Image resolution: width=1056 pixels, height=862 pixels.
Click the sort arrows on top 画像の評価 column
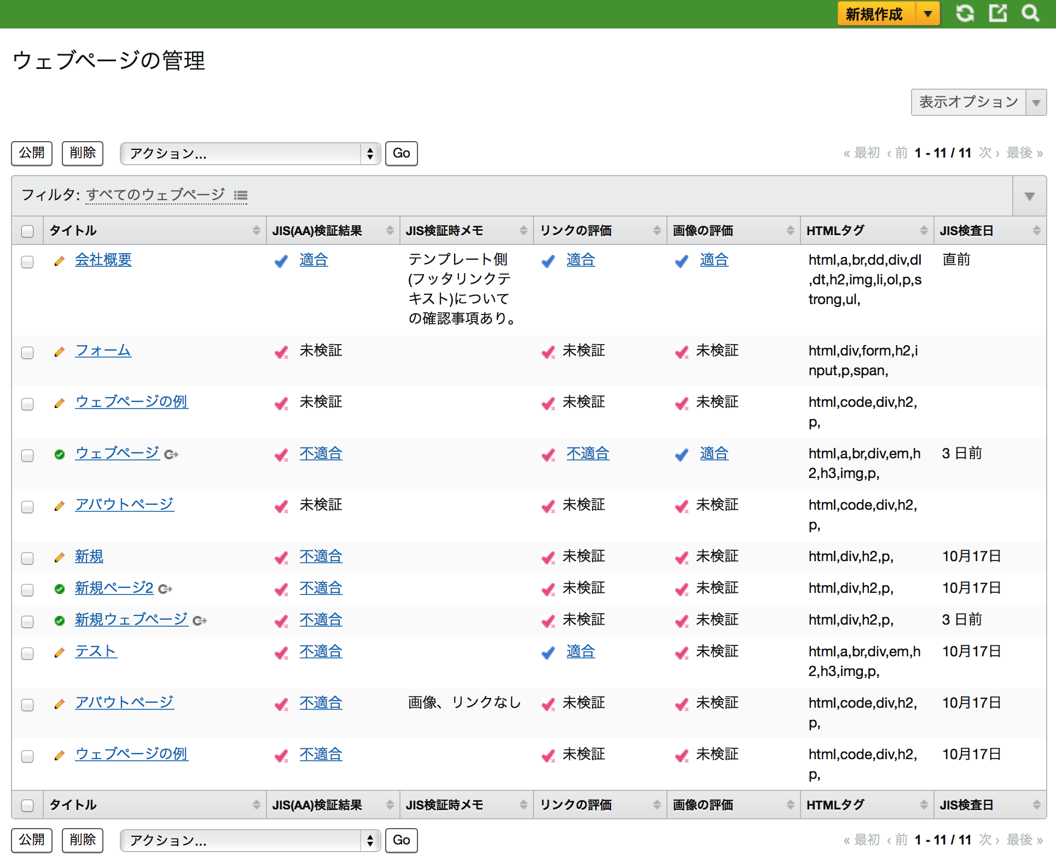pyautogui.click(x=790, y=230)
